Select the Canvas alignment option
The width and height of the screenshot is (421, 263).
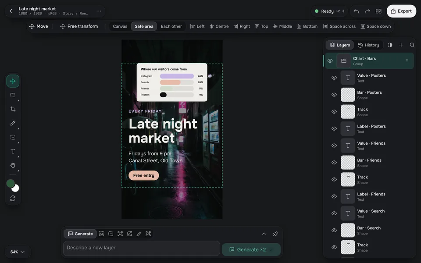(120, 26)
